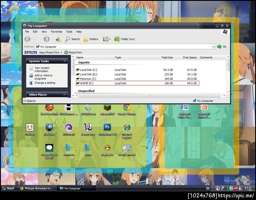Open the View menu
The height and width of the screenshot is (200, 256).
(44, 32)
